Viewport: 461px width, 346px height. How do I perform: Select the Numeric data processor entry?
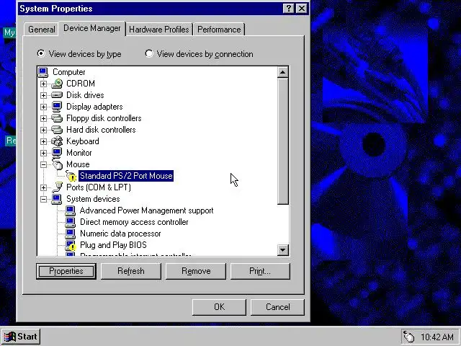120,234
